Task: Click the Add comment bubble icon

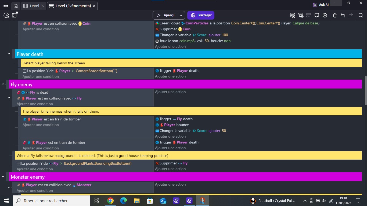Action: (x=317, y=15)
